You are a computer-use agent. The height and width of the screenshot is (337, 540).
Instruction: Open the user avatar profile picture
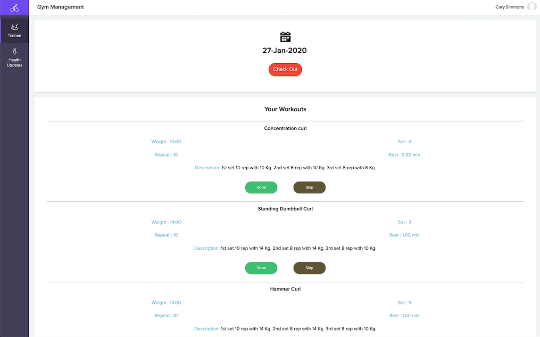(x=532, y=7)
